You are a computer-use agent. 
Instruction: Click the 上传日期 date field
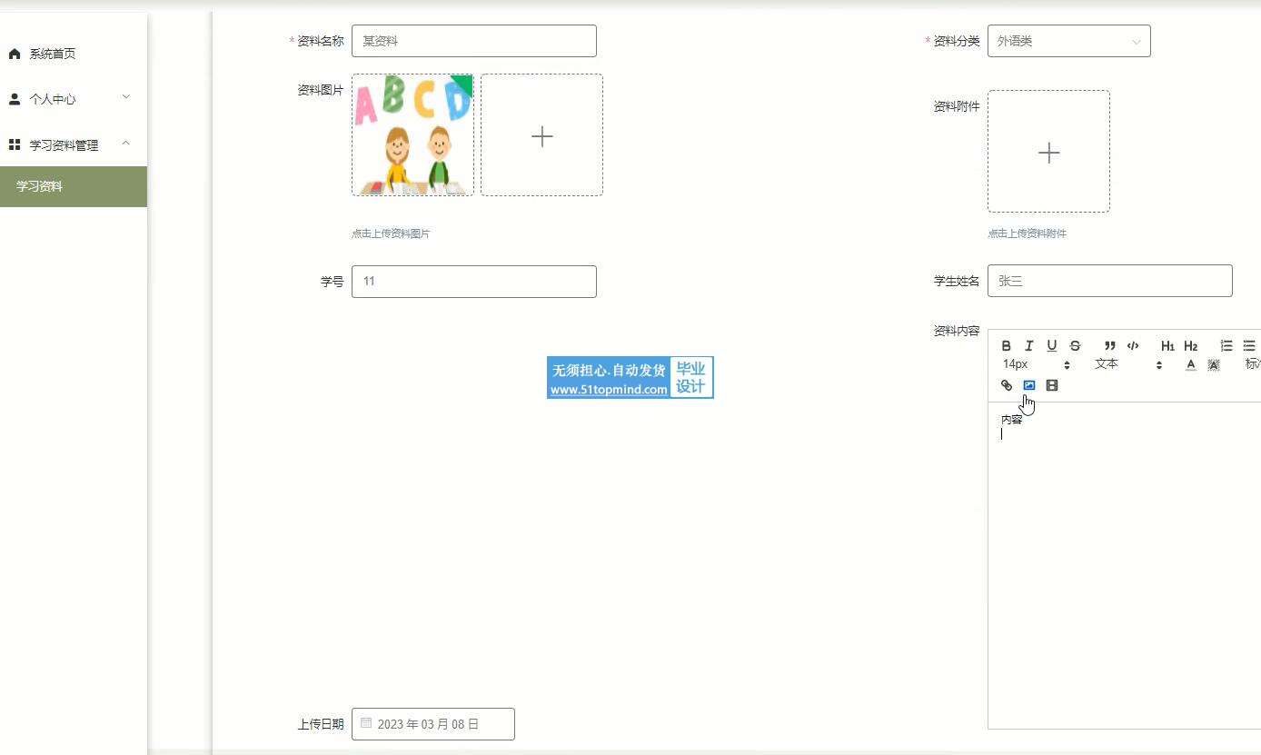[x=432, y=724]
